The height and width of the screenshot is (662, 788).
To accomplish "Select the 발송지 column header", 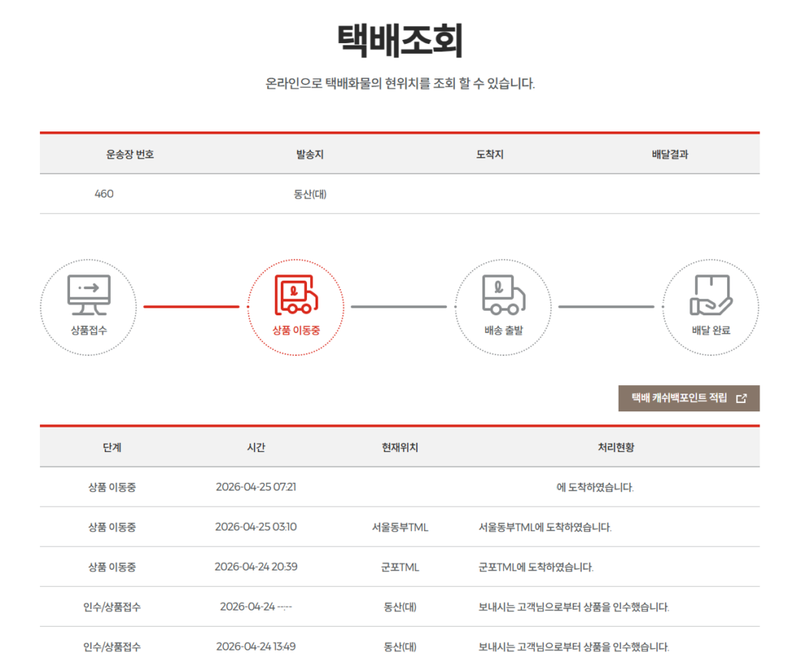I will click(309, 155).
